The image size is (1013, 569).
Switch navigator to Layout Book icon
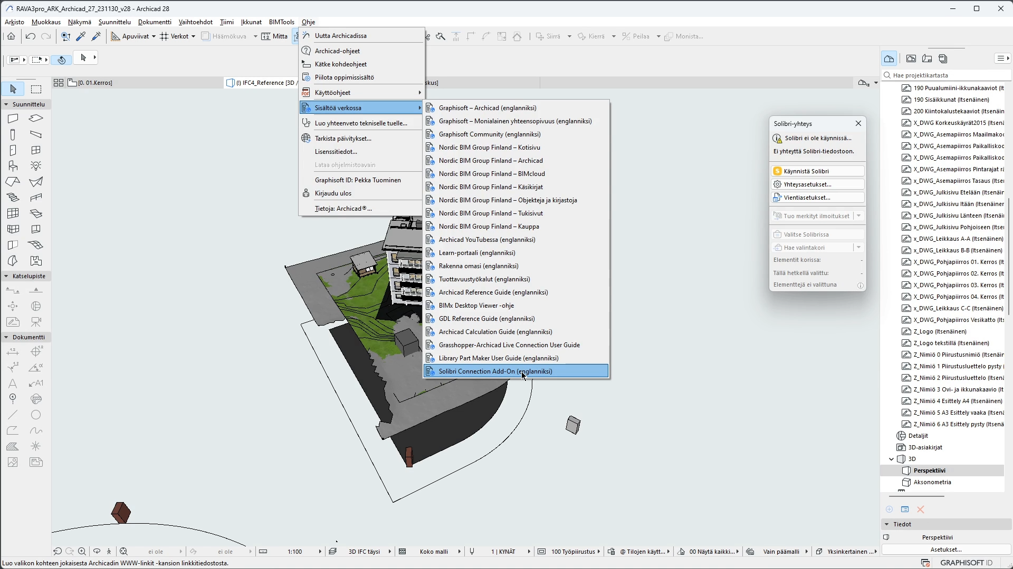927,58
